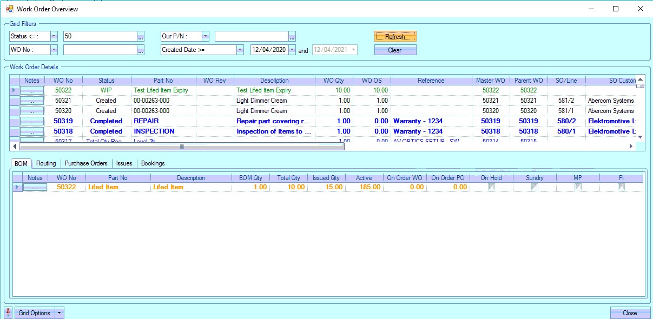The height and width of the screenshot is (319, 653).
Task: Expand the Status <= filter dropdown
Action: pos(54,37)
